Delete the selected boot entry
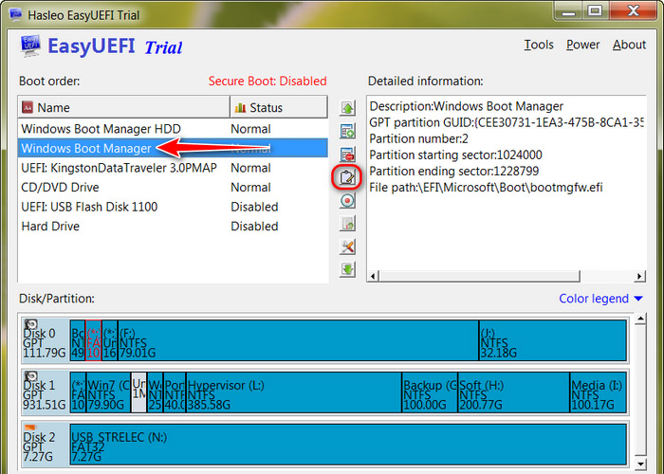This screenshot has width=664, height=474. coord(347,155)
